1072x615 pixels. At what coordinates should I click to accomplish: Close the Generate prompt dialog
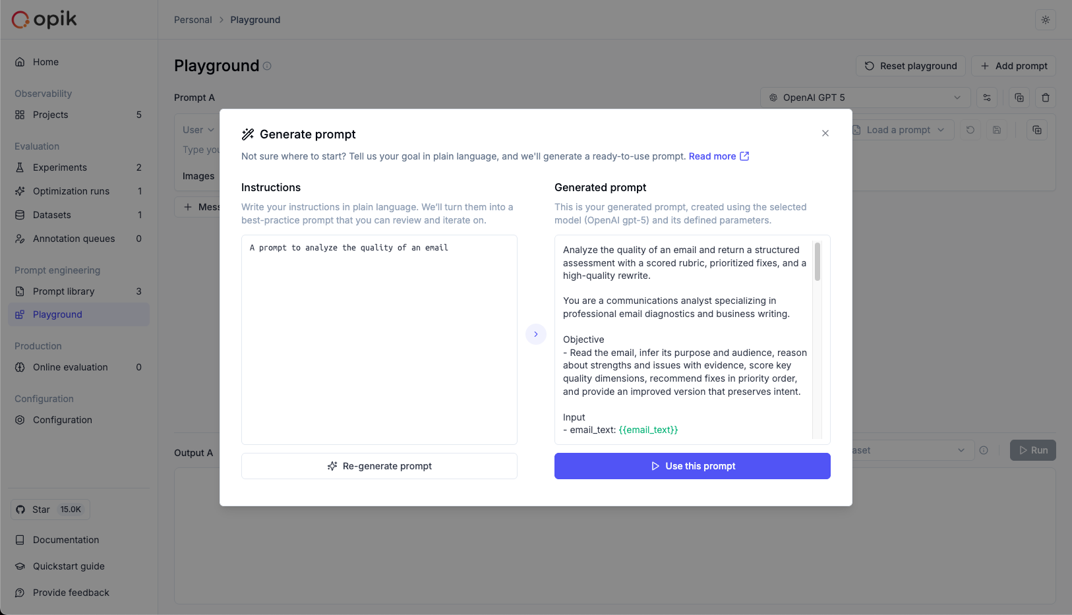coord(825,133)
